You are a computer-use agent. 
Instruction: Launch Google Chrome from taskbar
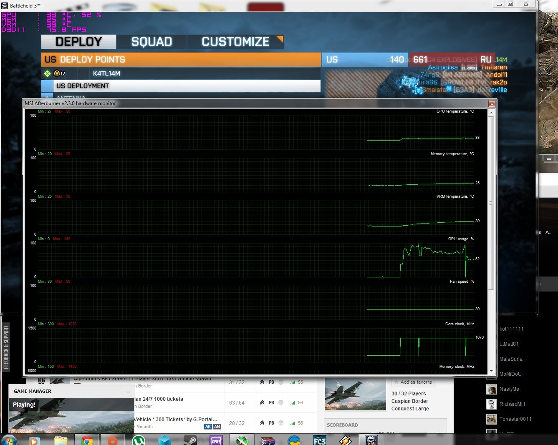(87, 440)
